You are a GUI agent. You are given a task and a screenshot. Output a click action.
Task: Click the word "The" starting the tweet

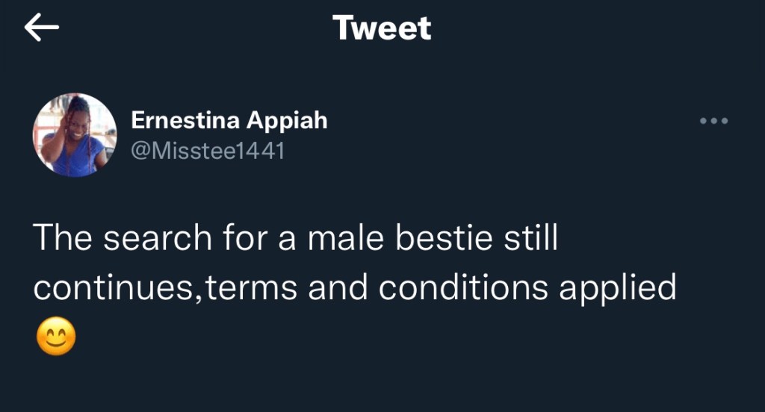point(62,238)
